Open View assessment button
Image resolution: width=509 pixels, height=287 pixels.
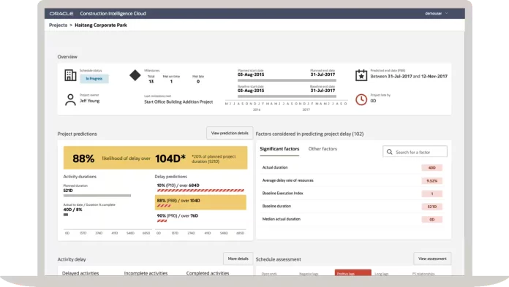(432, 259)
